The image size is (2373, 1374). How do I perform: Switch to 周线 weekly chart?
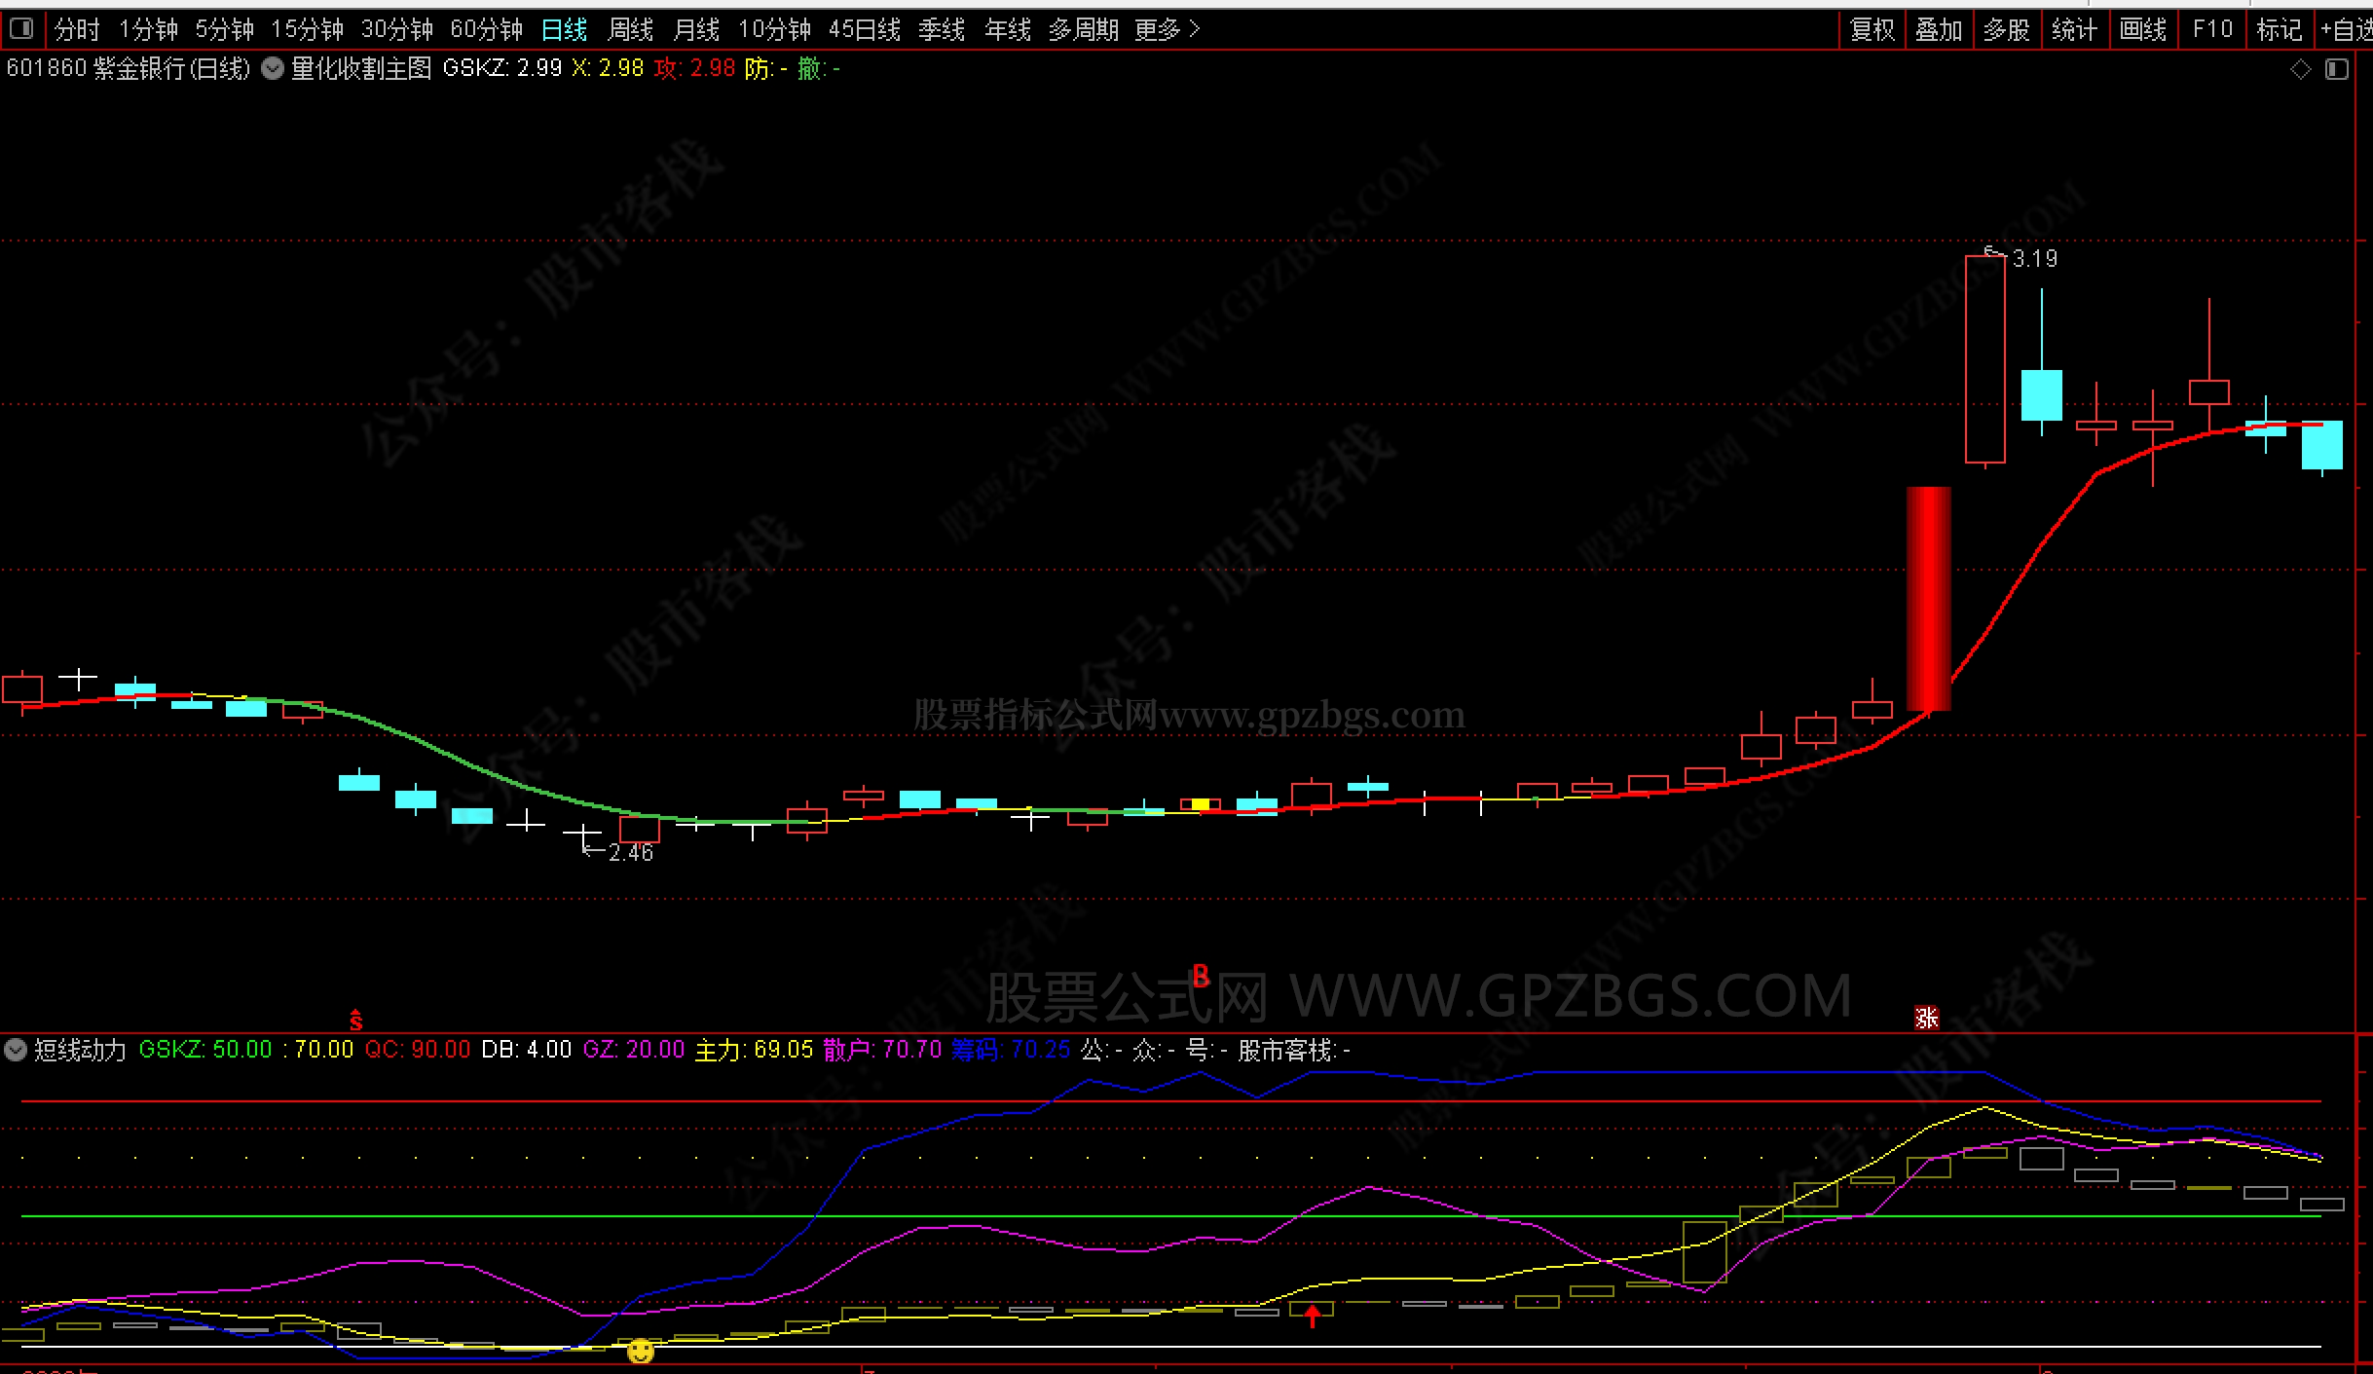point(630,30)
